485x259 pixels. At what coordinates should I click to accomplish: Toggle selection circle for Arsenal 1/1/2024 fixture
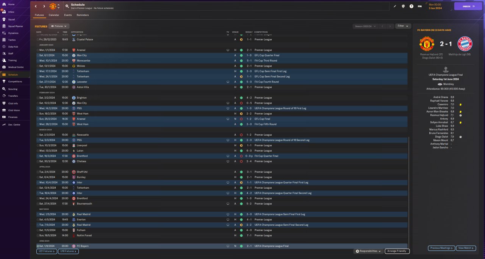38,50
